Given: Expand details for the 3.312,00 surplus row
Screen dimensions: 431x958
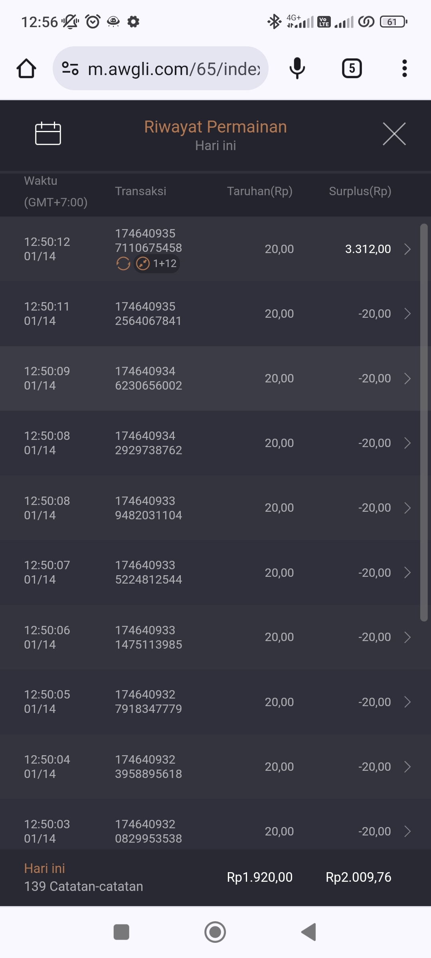Looking at the screenshot, I should [x=407, y=249].
